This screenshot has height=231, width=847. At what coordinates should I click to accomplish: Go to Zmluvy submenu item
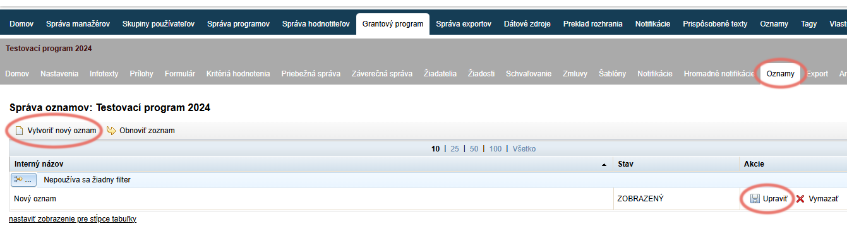[575, 74]
